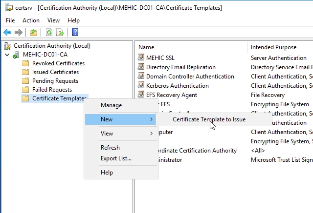Click the Export List toolbar icon
This screenshot has width=313, height=213.
coord(60,32)
